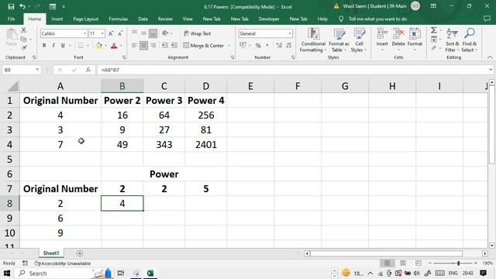Image resolution: width=496 pixels, height=279 pixels.
Task: Click the Percent Style icon
Action: 258,46
